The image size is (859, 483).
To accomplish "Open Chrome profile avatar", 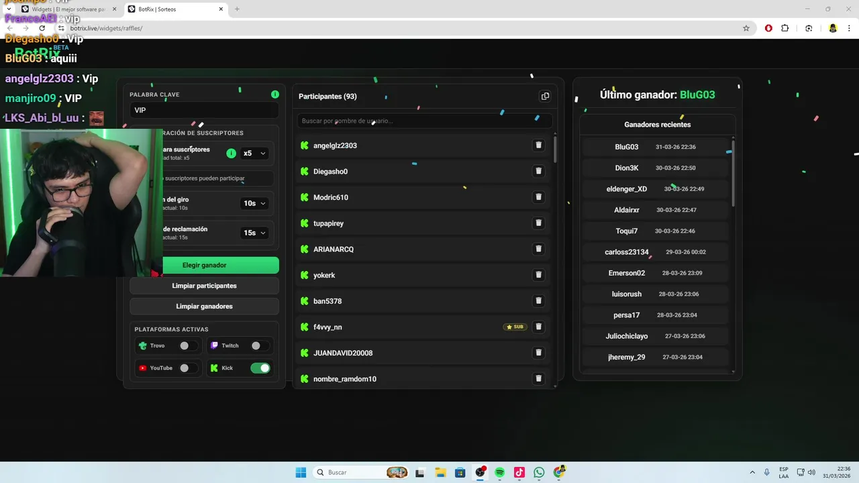I will click(x=833, y=28).
